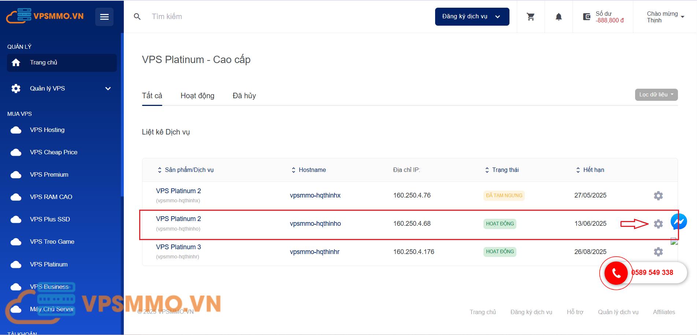
Task: Toggle the hamburger sidebar menu button
Action: coord(104,17)
